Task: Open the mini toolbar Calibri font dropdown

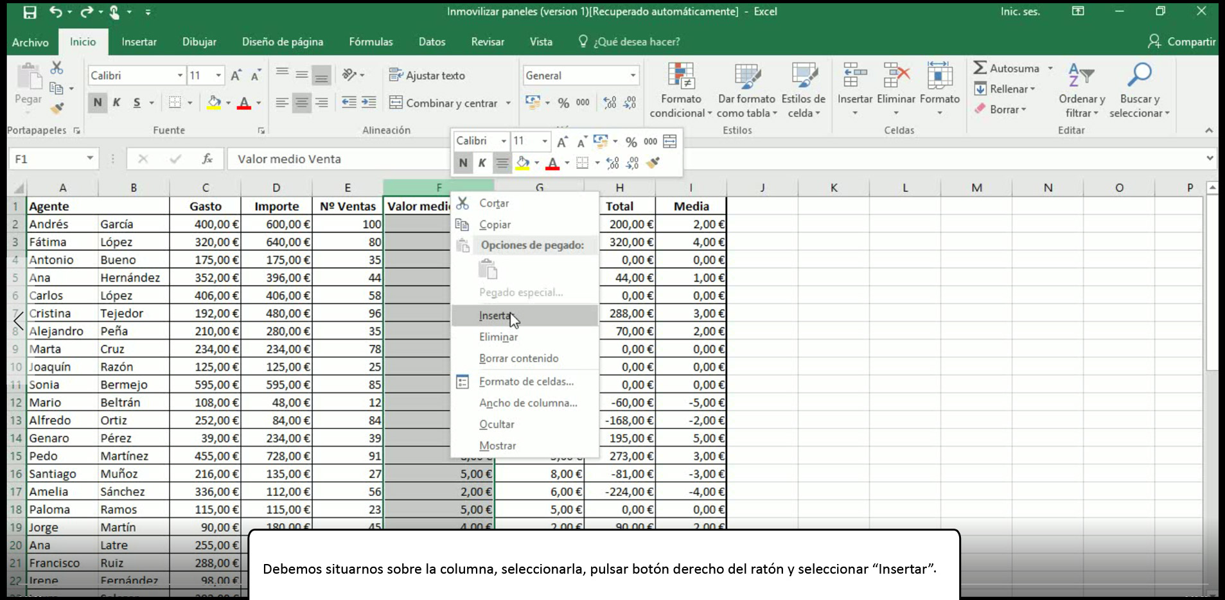Action: point(504,141)
